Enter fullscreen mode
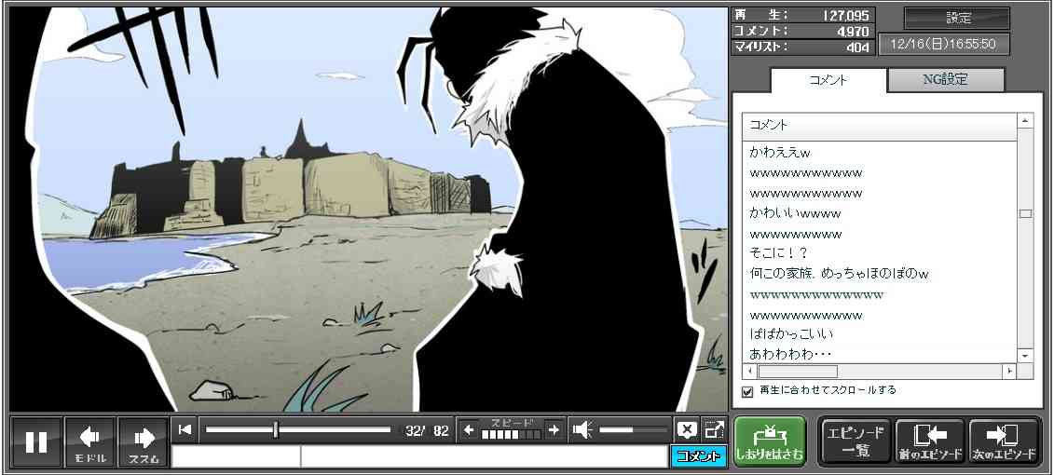This screenshot has height=475, width=1054. click(714, 429)
